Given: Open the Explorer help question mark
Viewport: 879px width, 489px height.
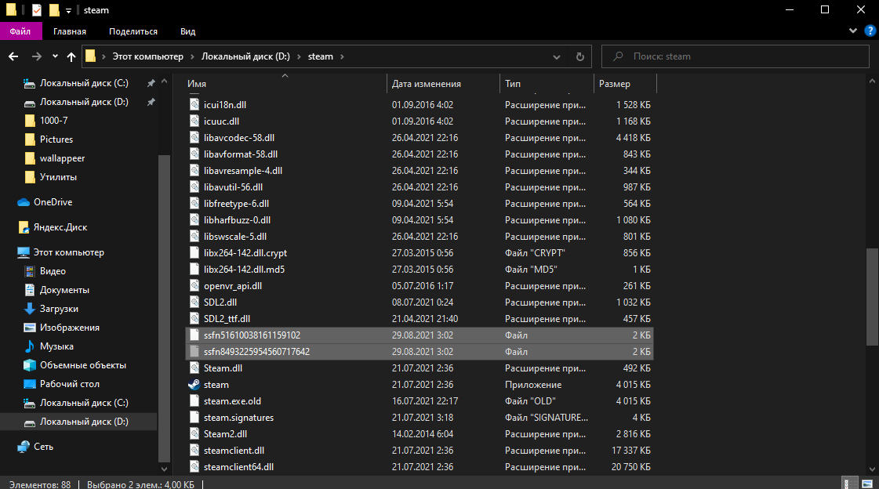Looking at the screenshot, I should click(870, 31).
